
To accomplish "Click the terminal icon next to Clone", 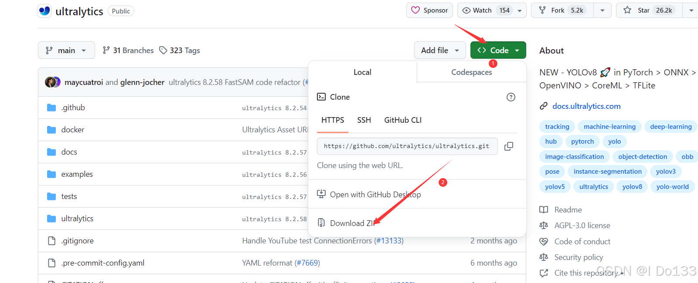I will click(x=321, y=97).
